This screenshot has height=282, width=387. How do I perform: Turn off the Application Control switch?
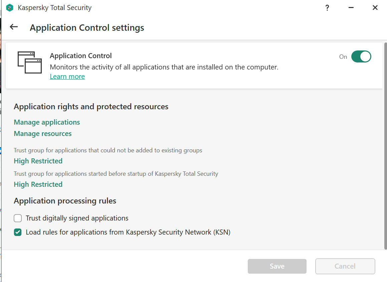[x=361, y=57]
